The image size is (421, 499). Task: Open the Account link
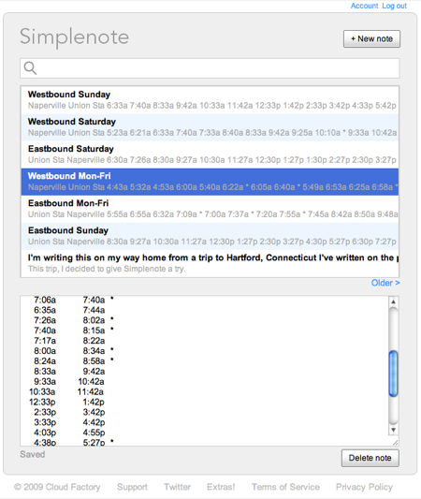pos(365,6)
